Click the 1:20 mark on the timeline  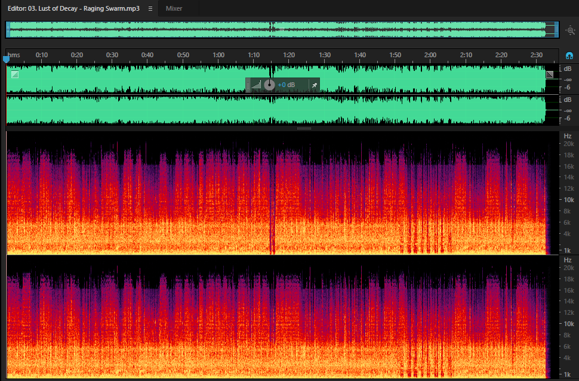pyautogui.click(x=289, y=55)
